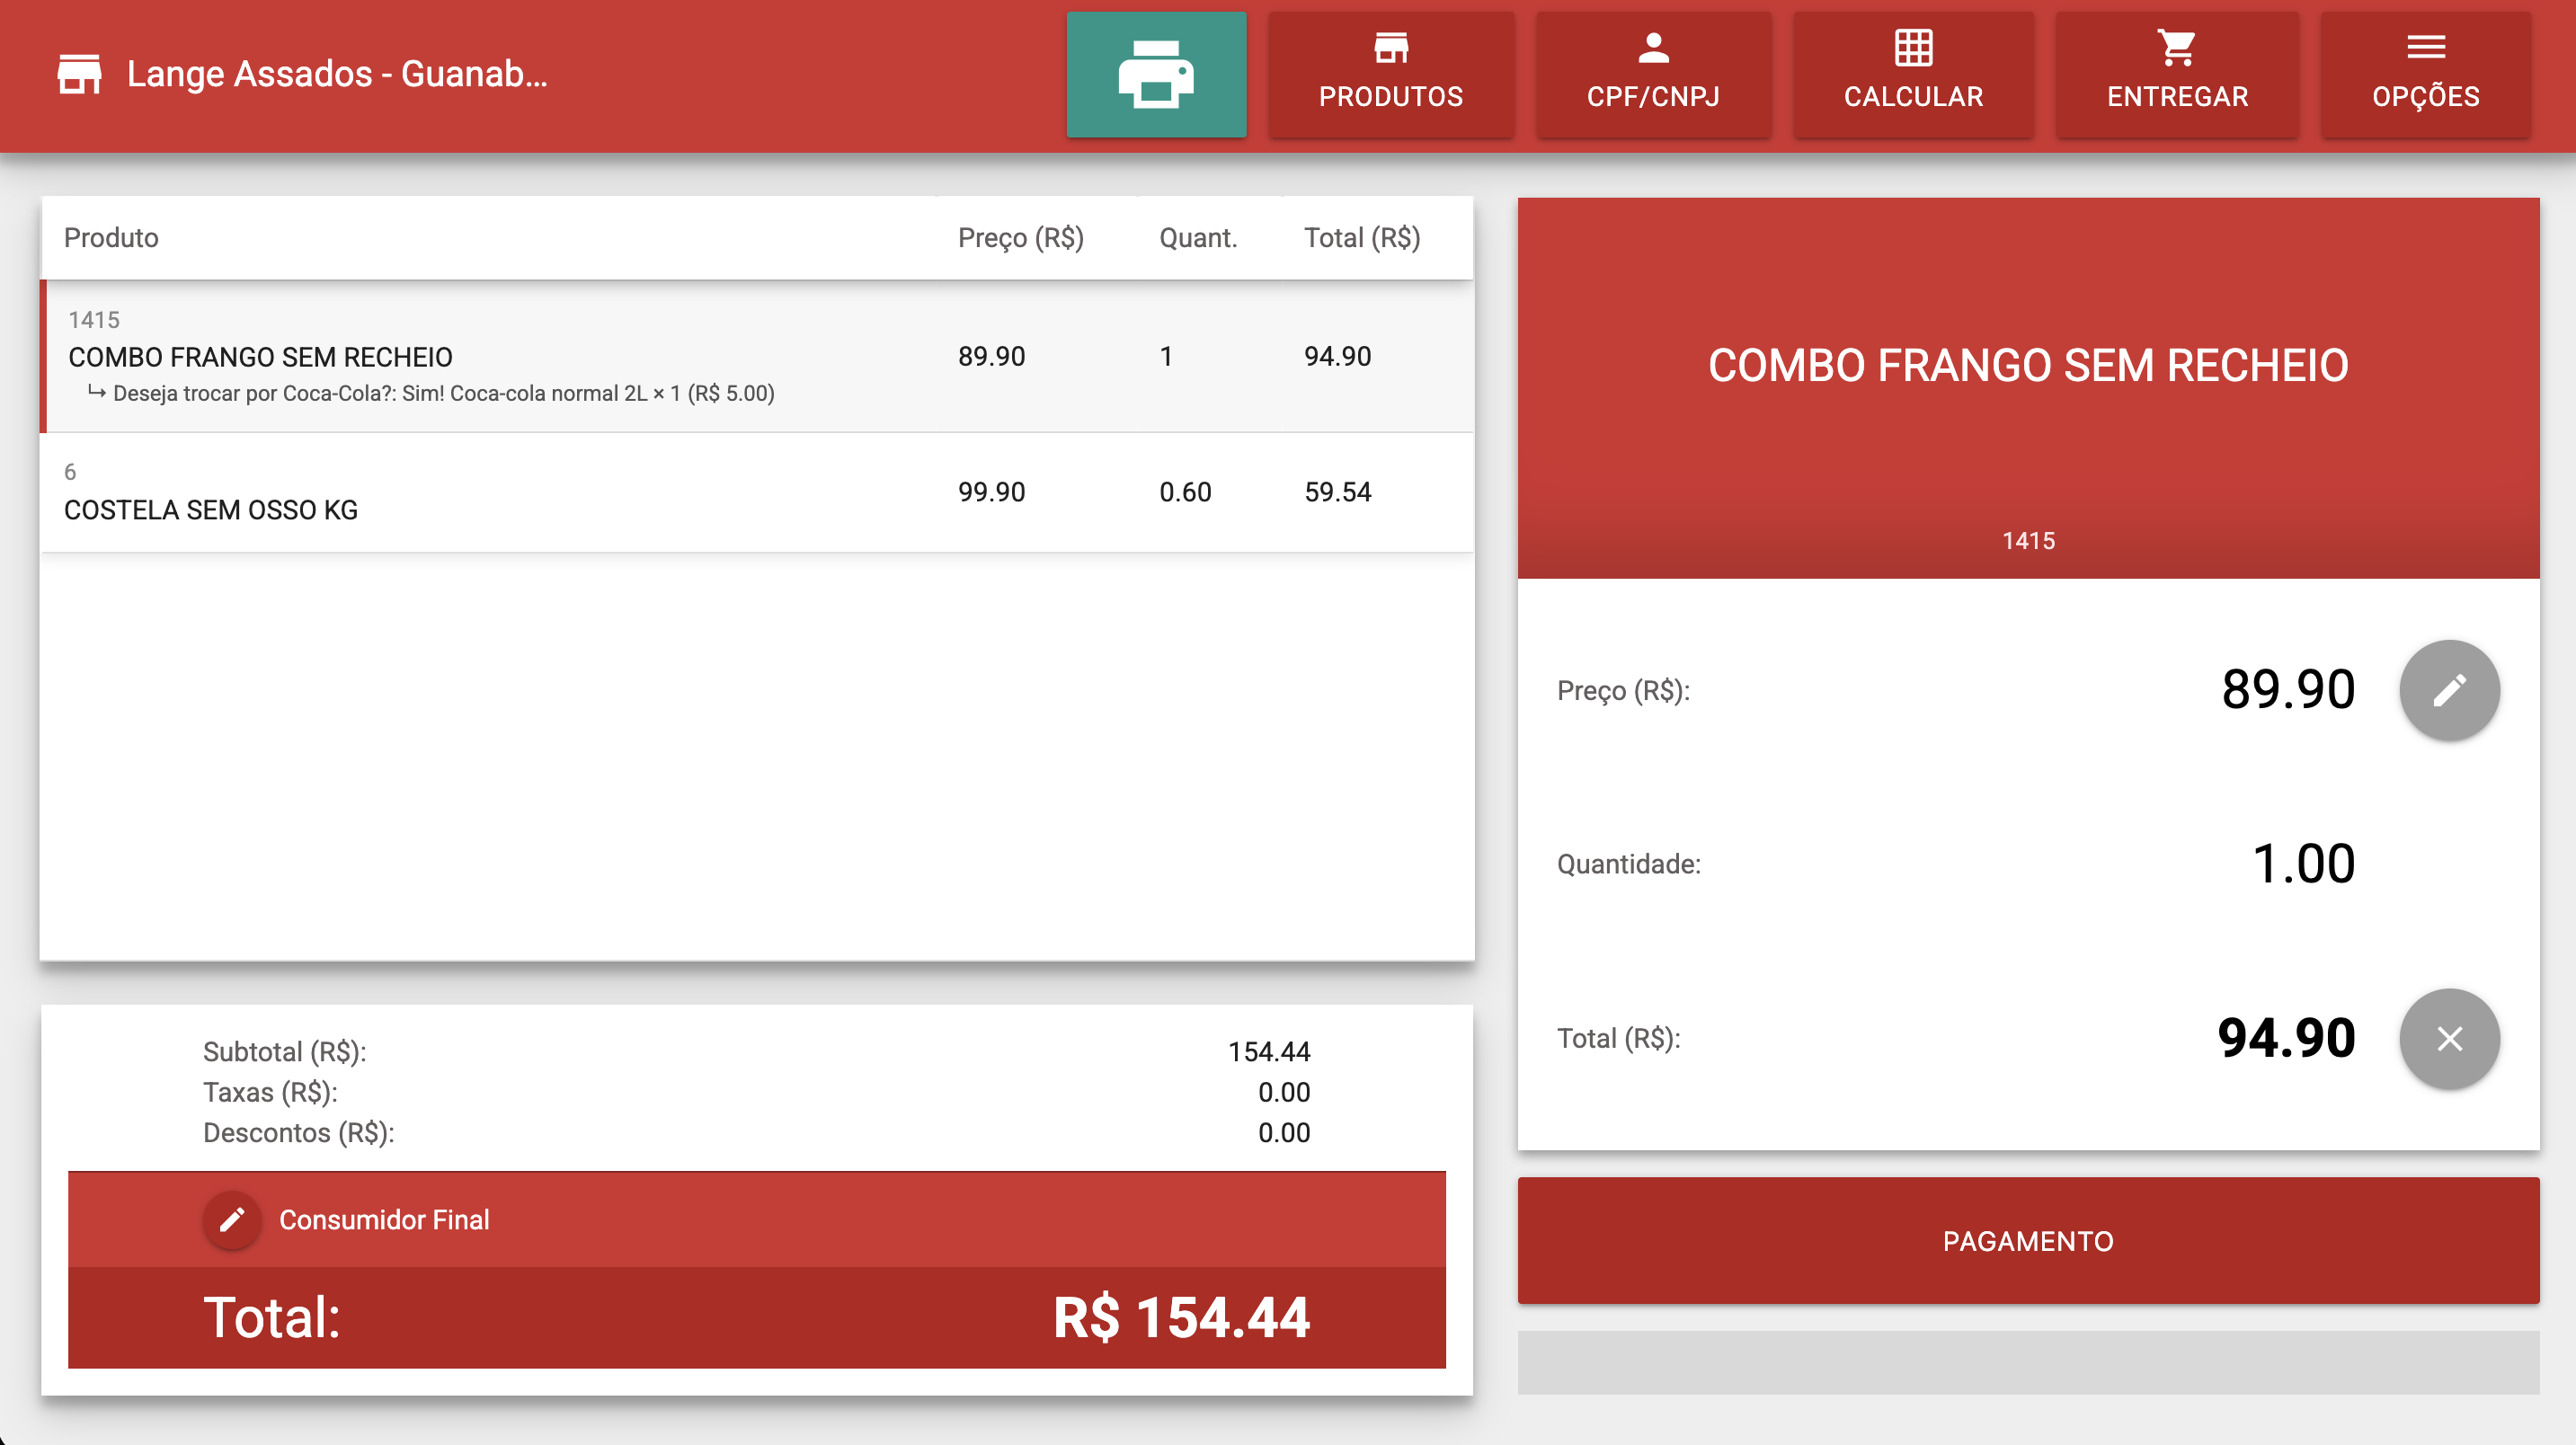The width and height of the screenshot is (2576, 1445).
Task: Click the Calcular grid icon
Action: click(1914, 44)
